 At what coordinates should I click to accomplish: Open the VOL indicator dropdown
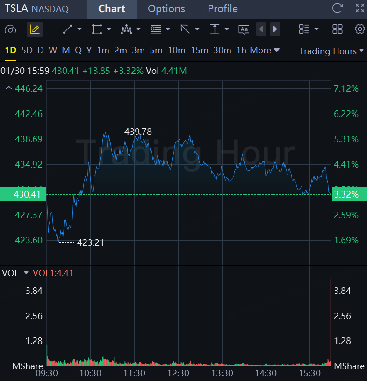click(x=26, y=273)
